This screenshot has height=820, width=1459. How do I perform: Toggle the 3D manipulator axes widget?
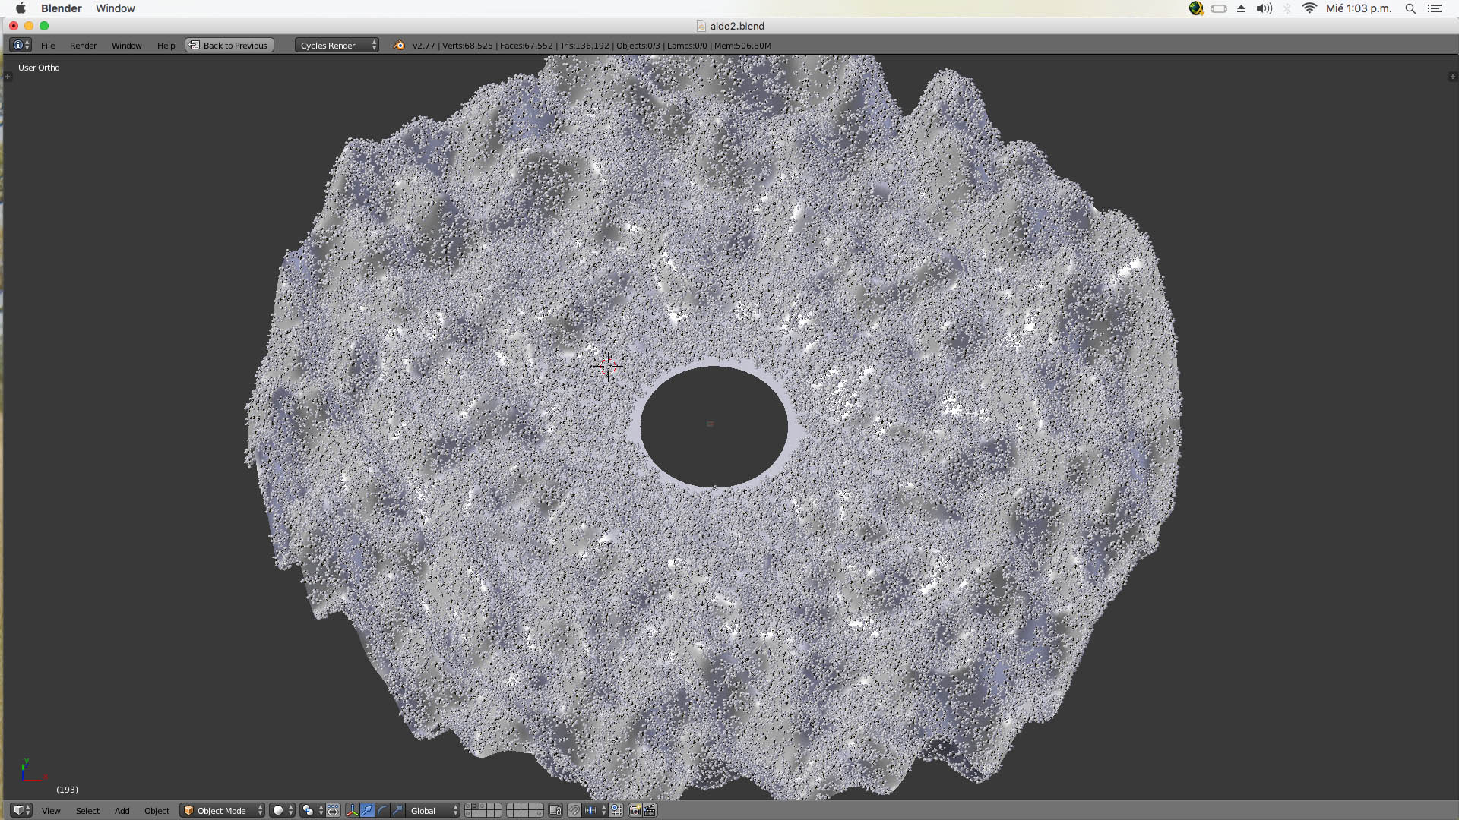(x=352, y=811)
